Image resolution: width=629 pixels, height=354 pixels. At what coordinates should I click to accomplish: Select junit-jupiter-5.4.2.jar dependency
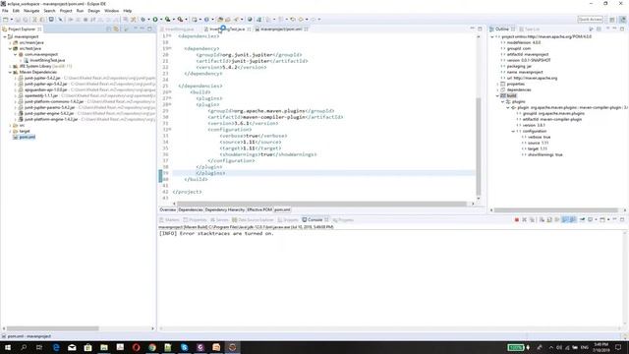click(x=42, y=79)
